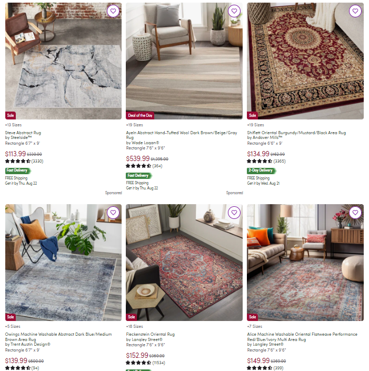This screenshot has height=371, width=369.
Task: View the gray marble abstract rug image
Action: (64, 61)
